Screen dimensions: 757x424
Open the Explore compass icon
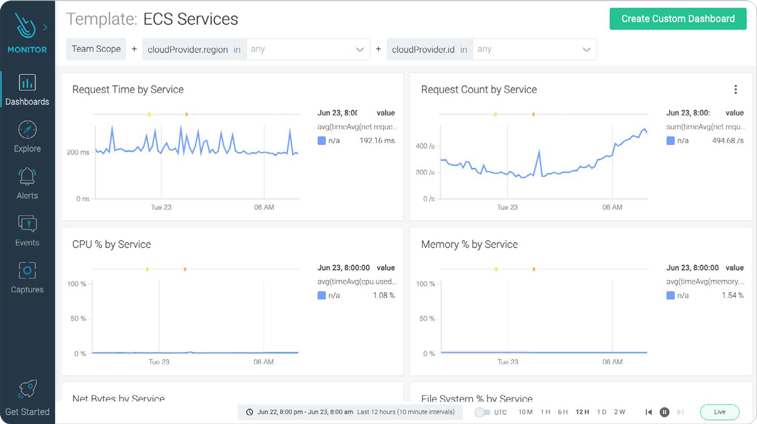point(27,130)
